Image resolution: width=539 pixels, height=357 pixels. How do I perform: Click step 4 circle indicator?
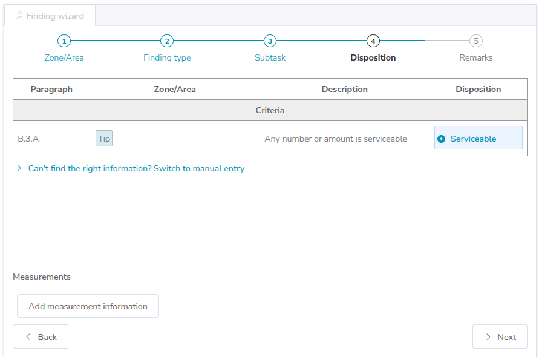point(373,41)
